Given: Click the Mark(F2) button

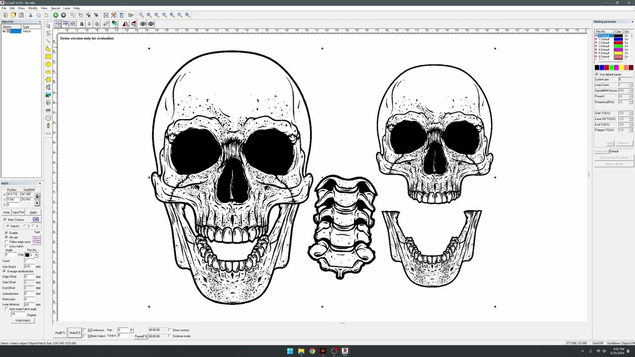Looking at the screenshot, I should coord(75,333).
